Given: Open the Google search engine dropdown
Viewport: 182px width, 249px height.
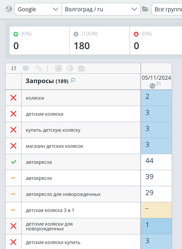Looking at the screenshot, I should (38, 9).
